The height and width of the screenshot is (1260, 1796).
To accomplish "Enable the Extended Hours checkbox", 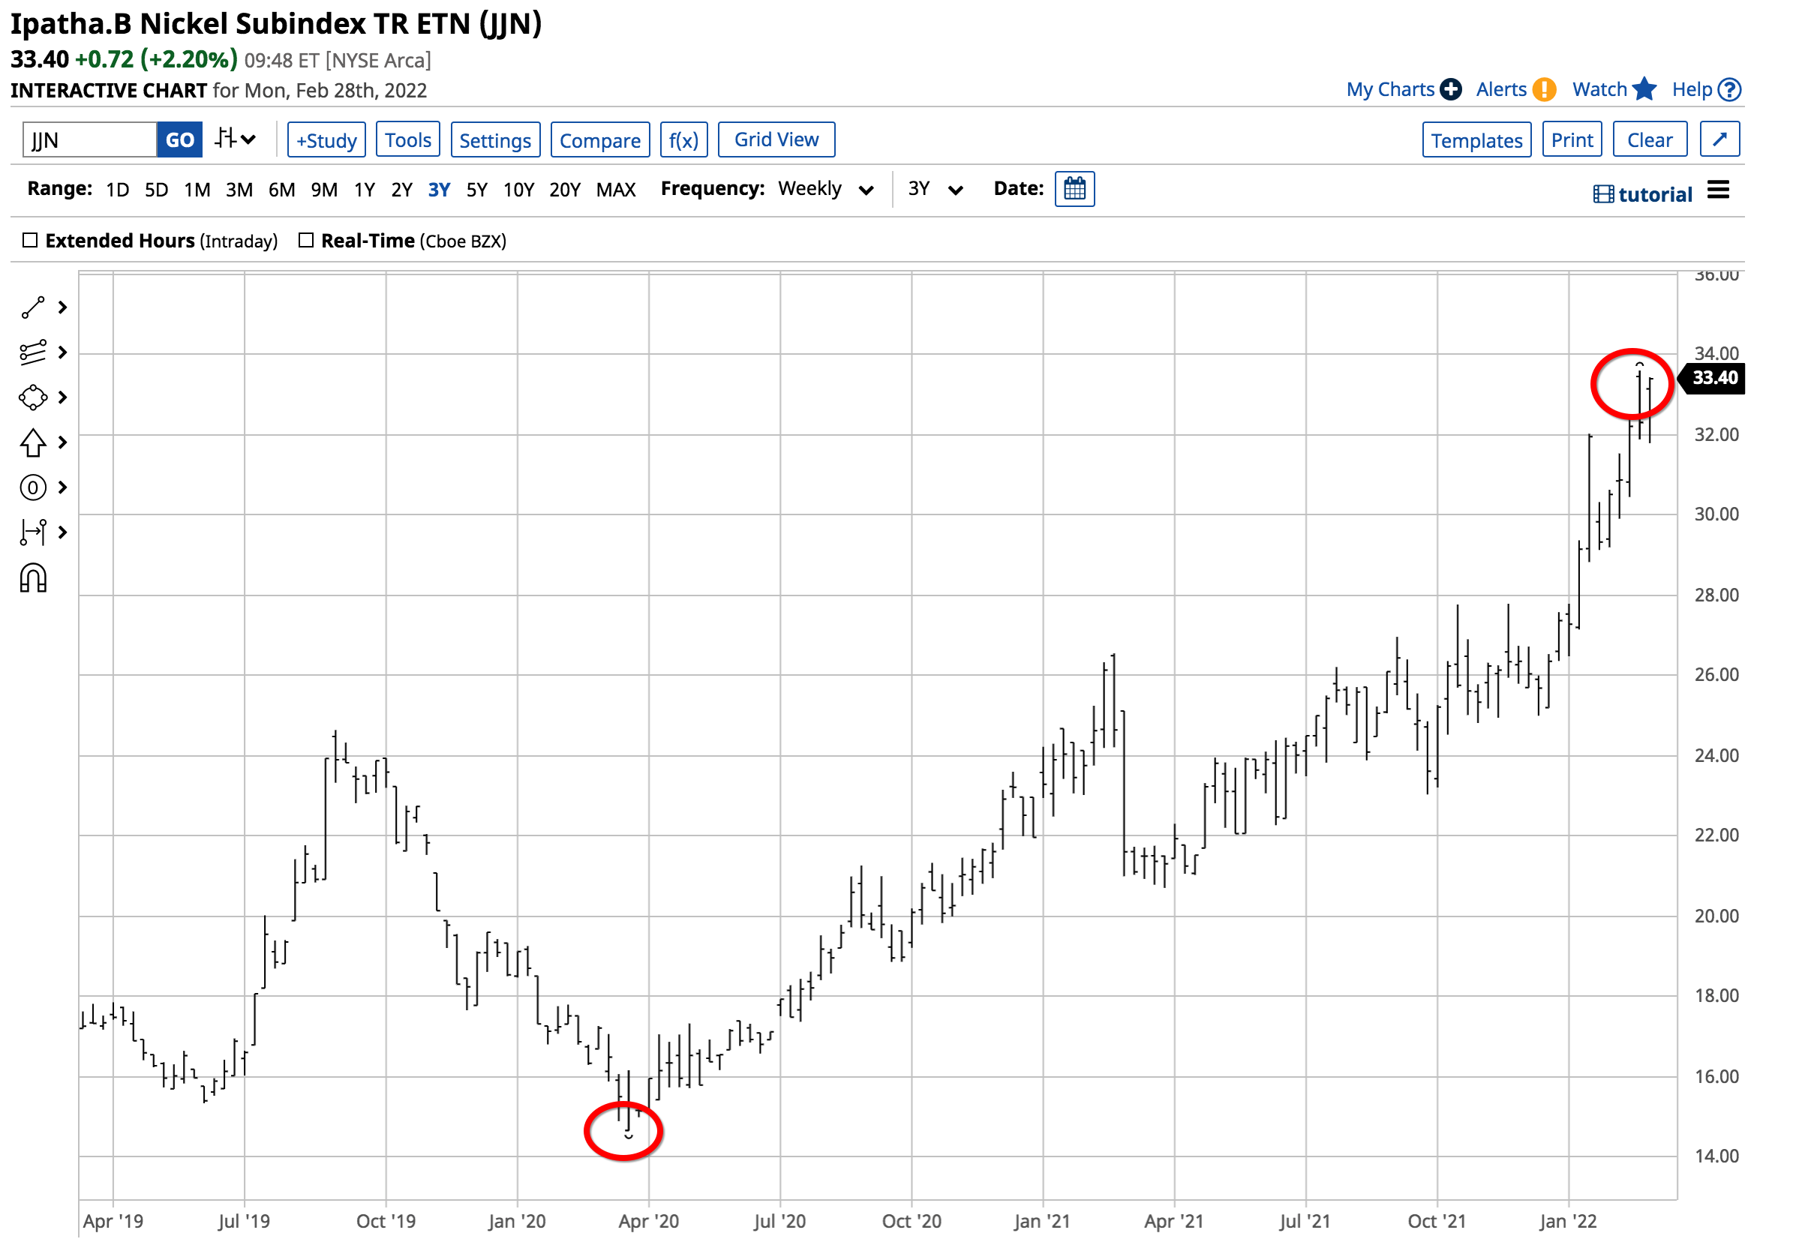I will point(30,240).
